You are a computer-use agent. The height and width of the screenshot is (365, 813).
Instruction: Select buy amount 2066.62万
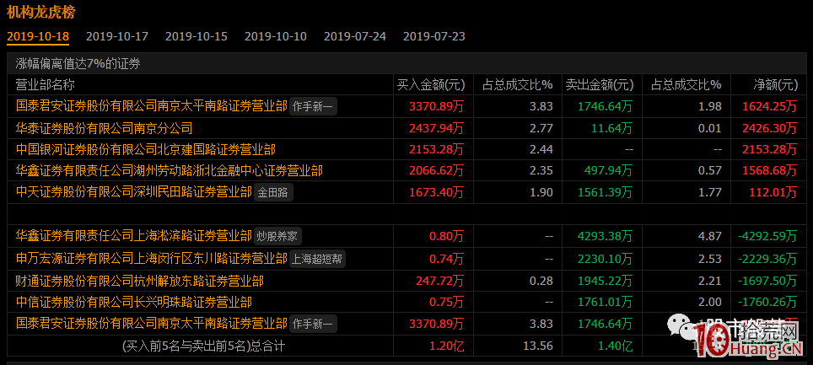[x=437, y=170]
